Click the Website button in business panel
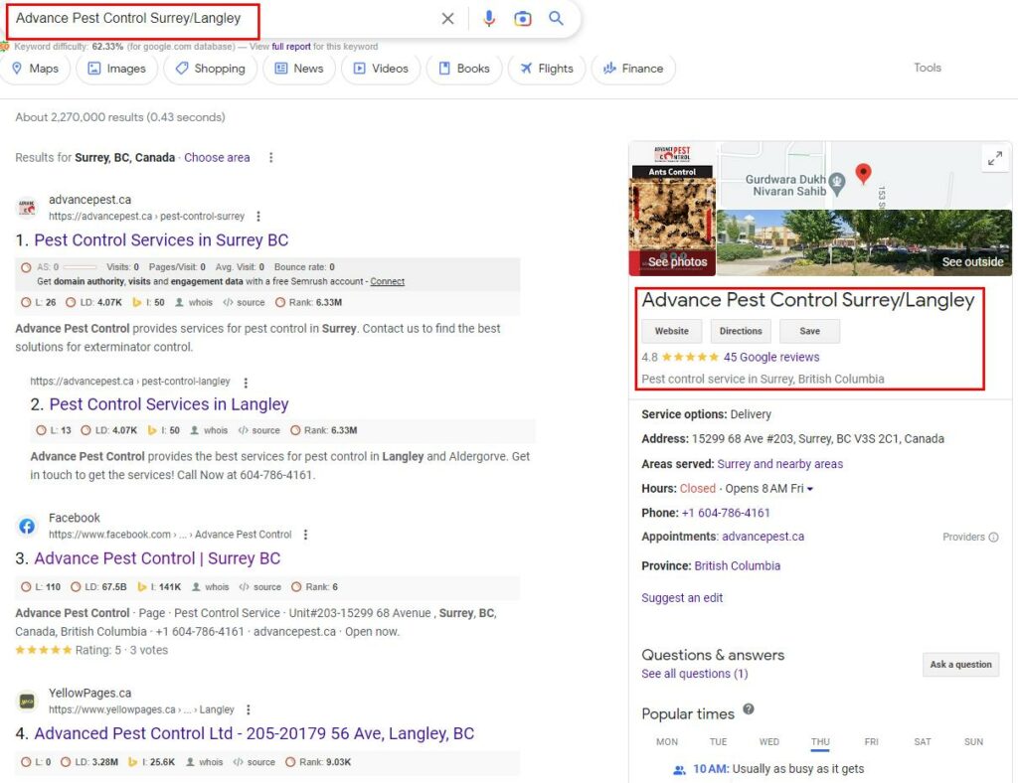The image size is (1018, 783). [x=672, y=331]
